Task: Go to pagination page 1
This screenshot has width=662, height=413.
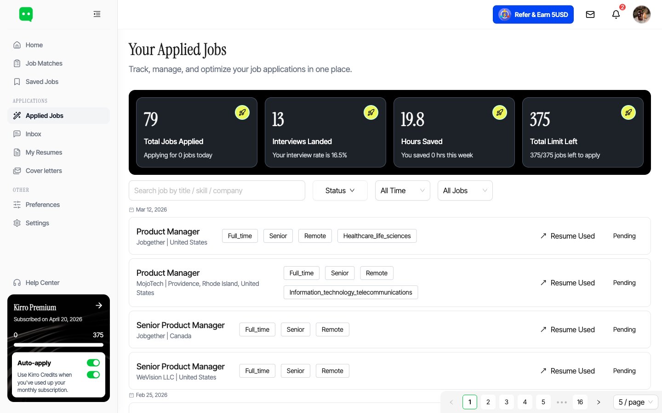Action: (470, 402)
